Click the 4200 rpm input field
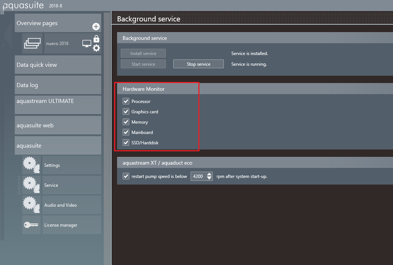Viewport: 393px width, 265px height. pos(198,176)
